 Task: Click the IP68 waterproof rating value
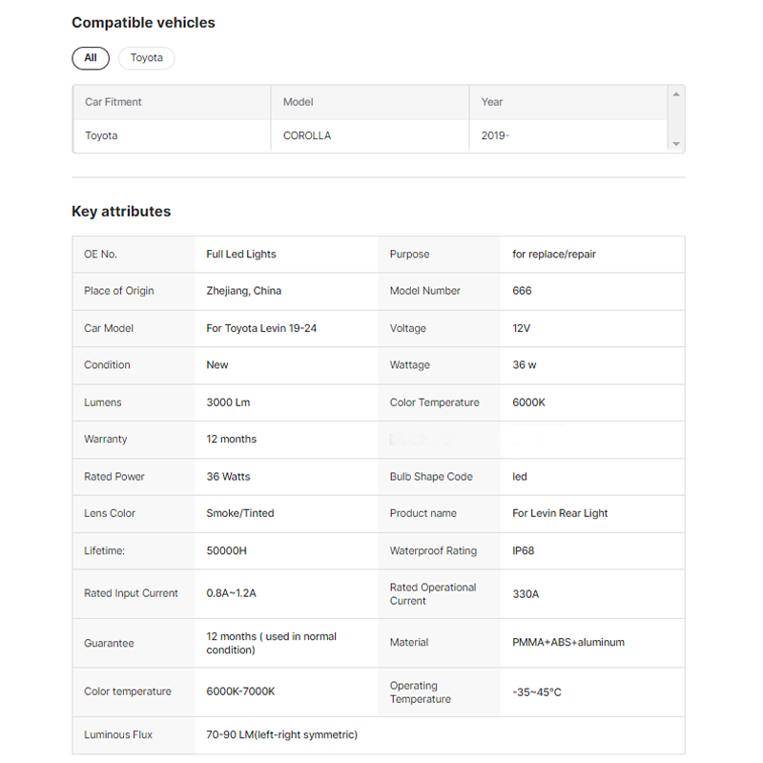[526, 550]
